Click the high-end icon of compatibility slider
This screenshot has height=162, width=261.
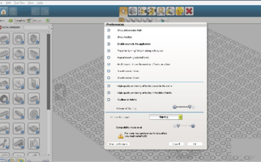click(x=193, y=126)
